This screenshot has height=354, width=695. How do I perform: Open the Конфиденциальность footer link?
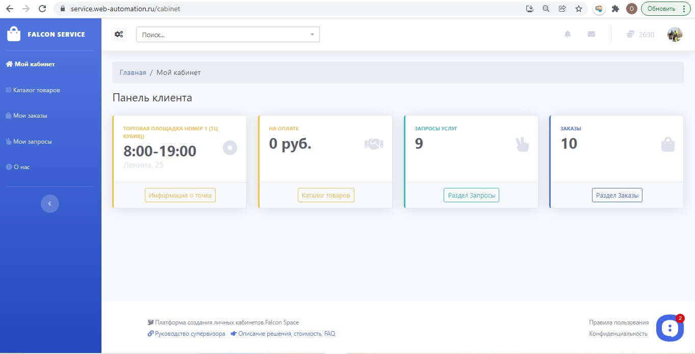[x=619, y=334]
